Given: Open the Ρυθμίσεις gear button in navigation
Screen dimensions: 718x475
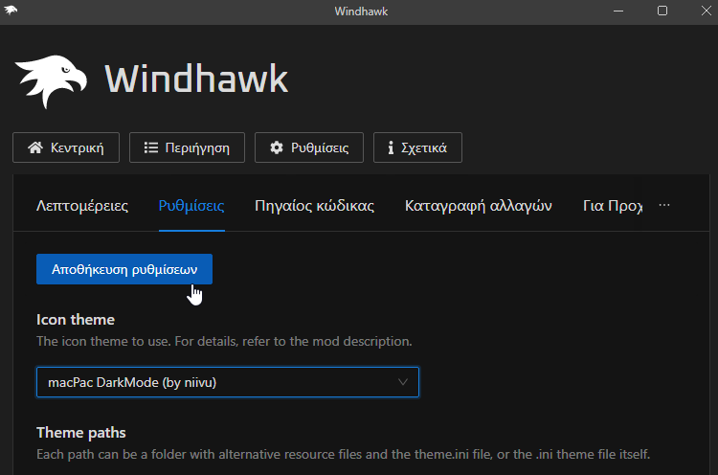Looking at the screenshot, I should point(309,147).
